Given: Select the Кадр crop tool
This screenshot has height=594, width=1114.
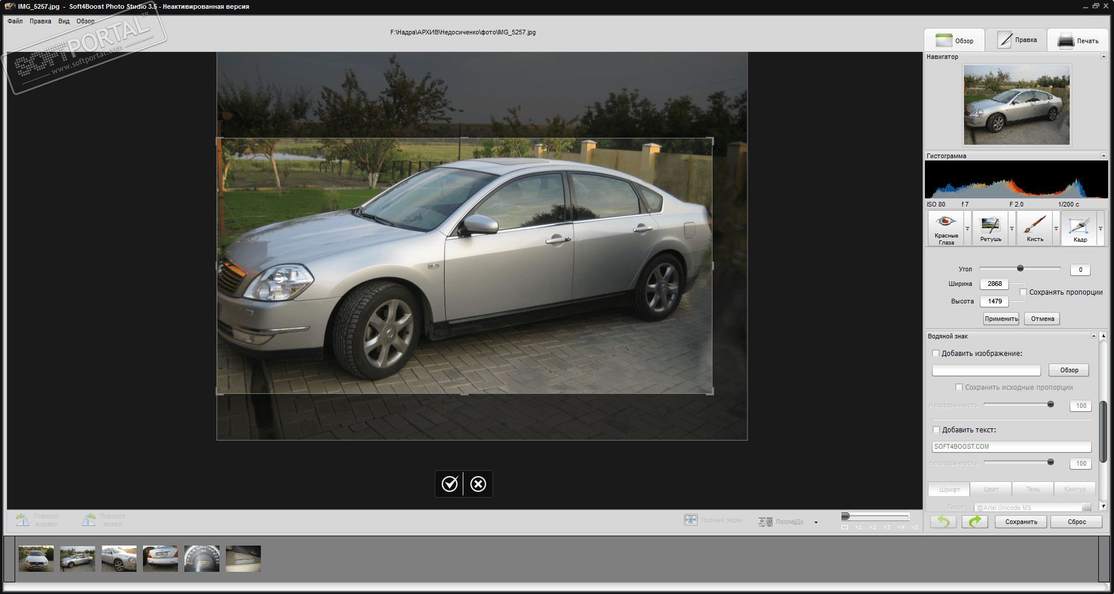Looking at the screenshot, I should [x=1080, y=228].
